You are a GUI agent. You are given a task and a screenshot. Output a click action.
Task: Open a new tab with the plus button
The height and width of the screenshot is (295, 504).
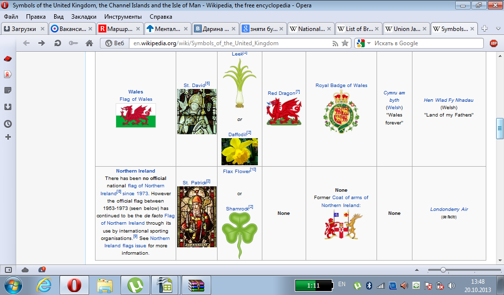click(485, 29)
